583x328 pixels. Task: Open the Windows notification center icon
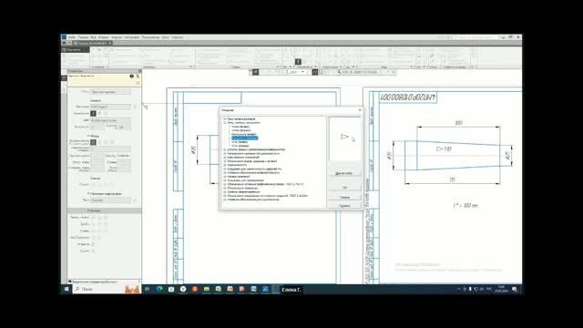pyautogui.click(x=515, y=289)
